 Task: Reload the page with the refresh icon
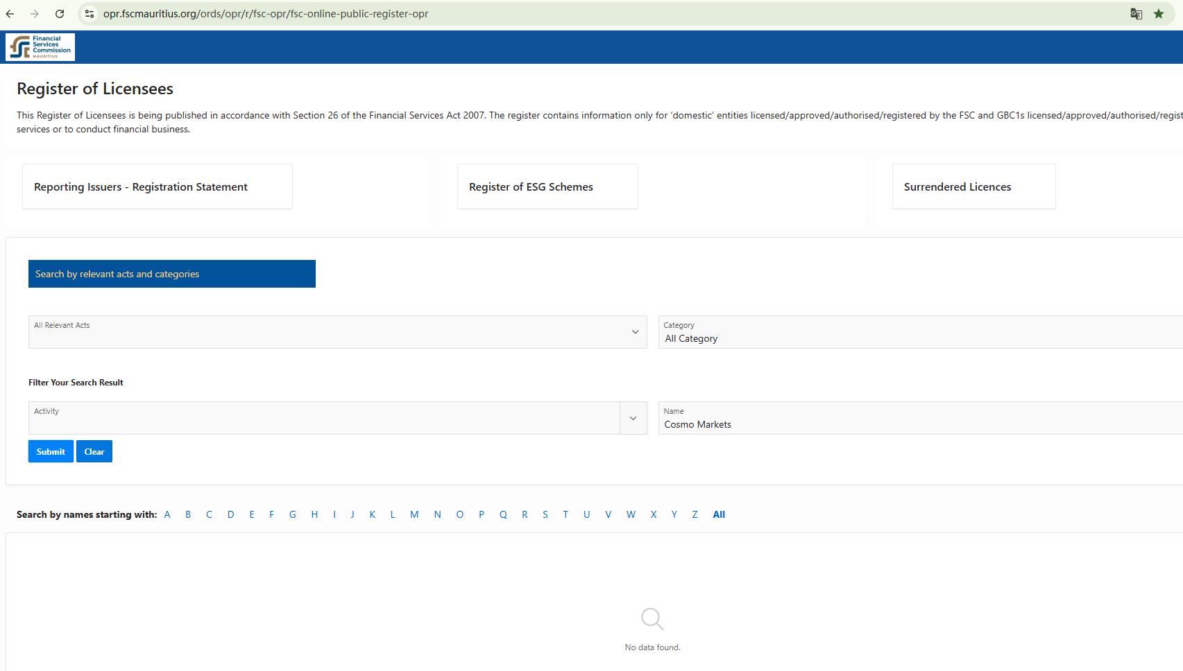click(x=60, y=14)
